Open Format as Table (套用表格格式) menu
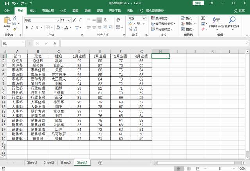Viewport: 250px width, 171px height. click(x=163, y=23)
